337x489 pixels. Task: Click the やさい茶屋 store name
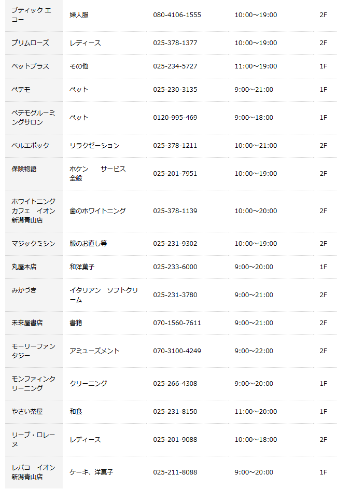coord(27,412)
